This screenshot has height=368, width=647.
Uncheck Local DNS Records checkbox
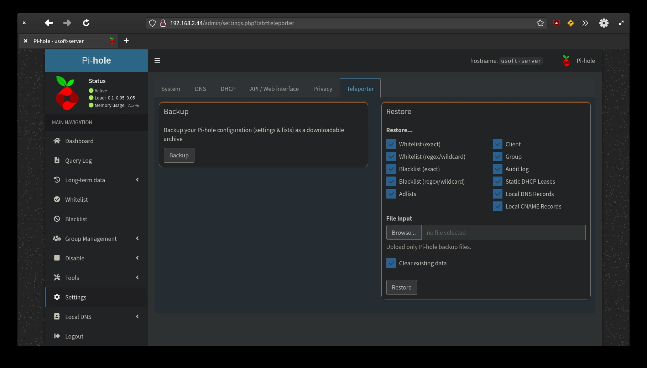[x=497, y=194]
